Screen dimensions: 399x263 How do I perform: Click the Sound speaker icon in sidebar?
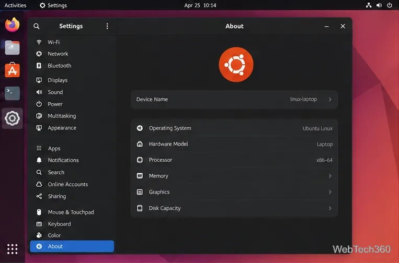click(x=39, y=92)
